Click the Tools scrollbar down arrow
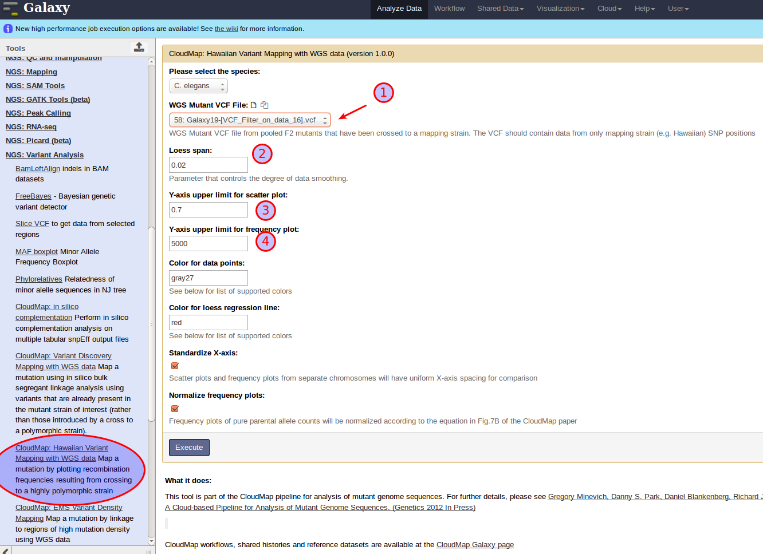 pos(151,541)
